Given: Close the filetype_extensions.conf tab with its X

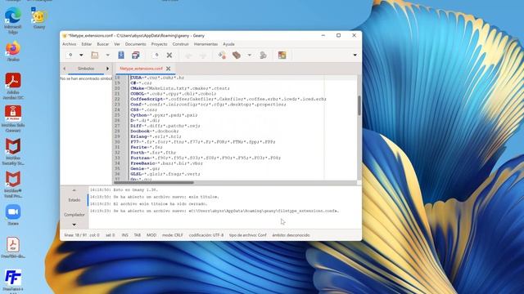Looking at the screenshot, I should pos(168,69).
